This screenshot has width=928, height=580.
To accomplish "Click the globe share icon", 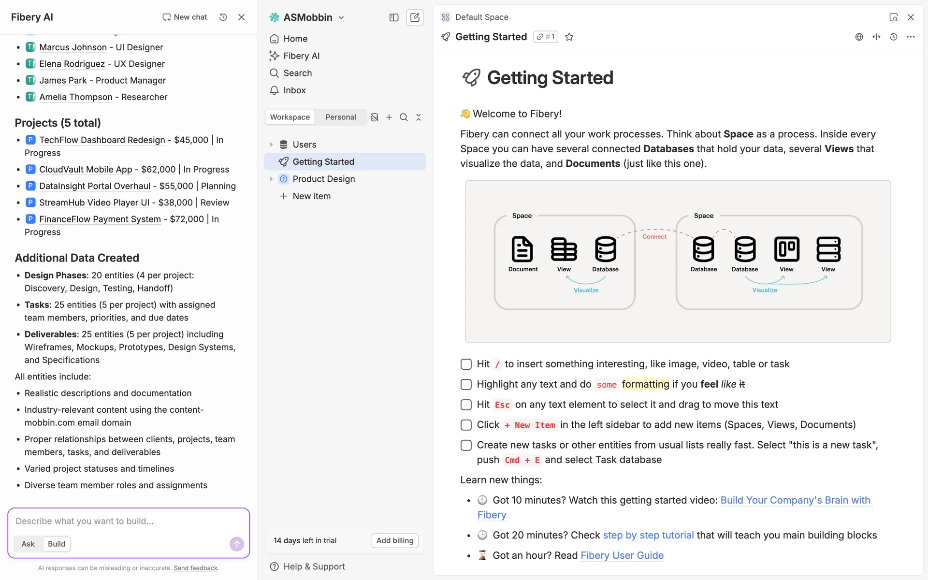I will (859, 37).
